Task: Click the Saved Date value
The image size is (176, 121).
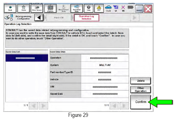Action: 105,94
